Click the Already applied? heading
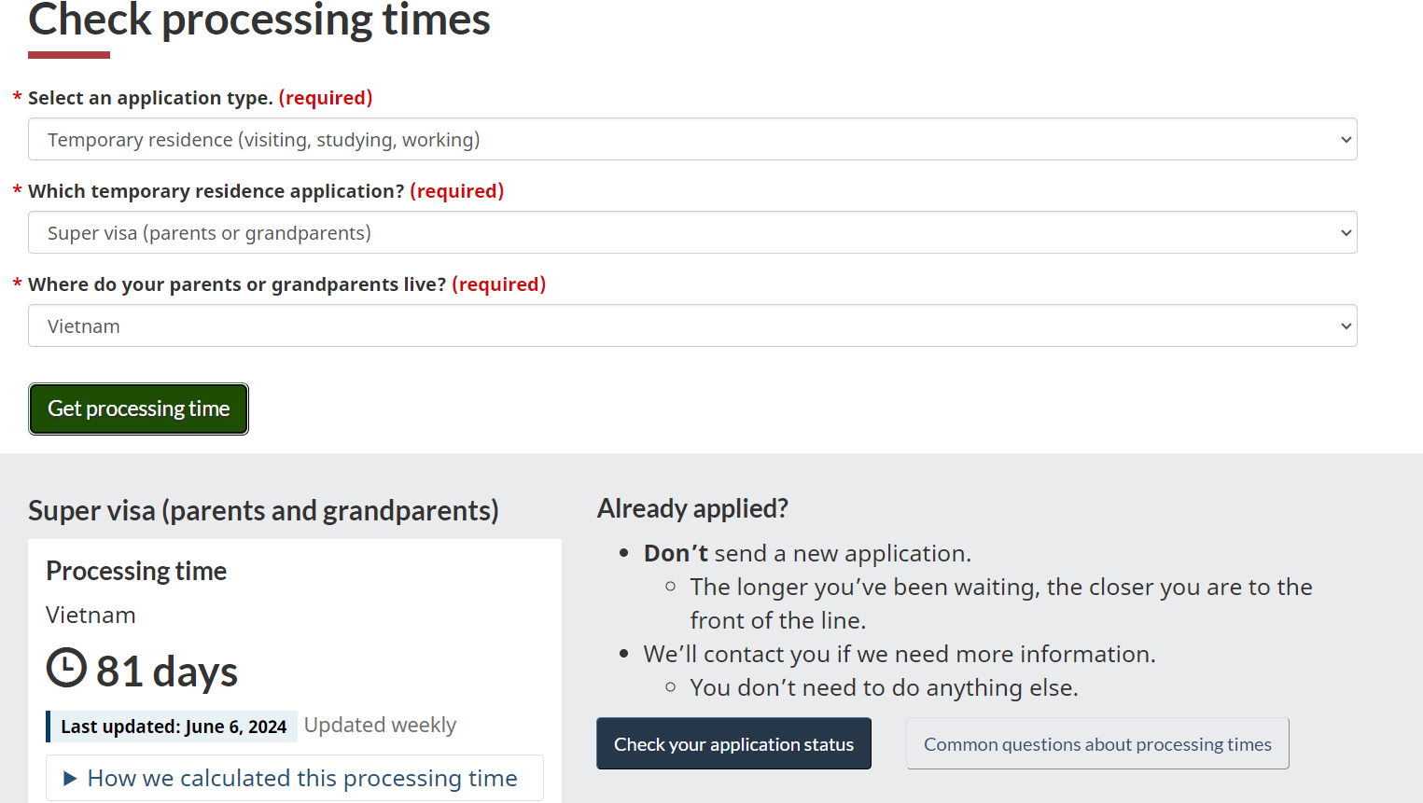Image resolution: width=1423 pixels, height=803 pixels. (692, 508)
